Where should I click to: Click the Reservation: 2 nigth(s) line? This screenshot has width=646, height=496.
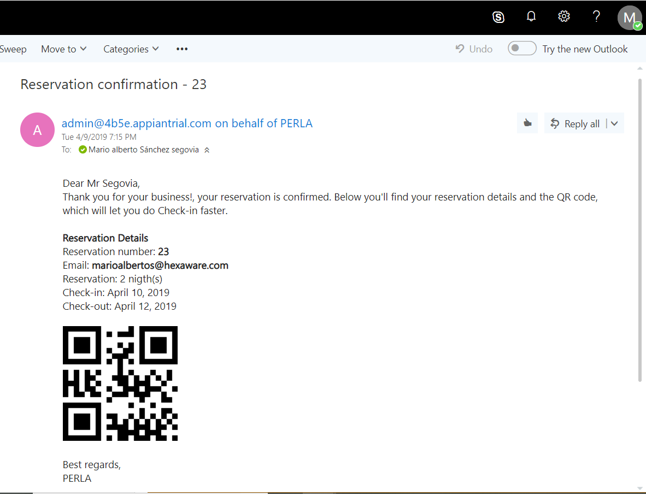(x=113, y=279)
